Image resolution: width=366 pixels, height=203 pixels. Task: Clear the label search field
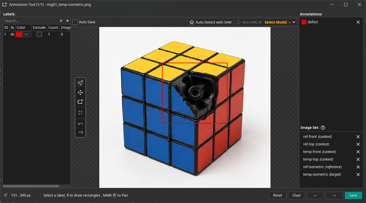(61, 21)
